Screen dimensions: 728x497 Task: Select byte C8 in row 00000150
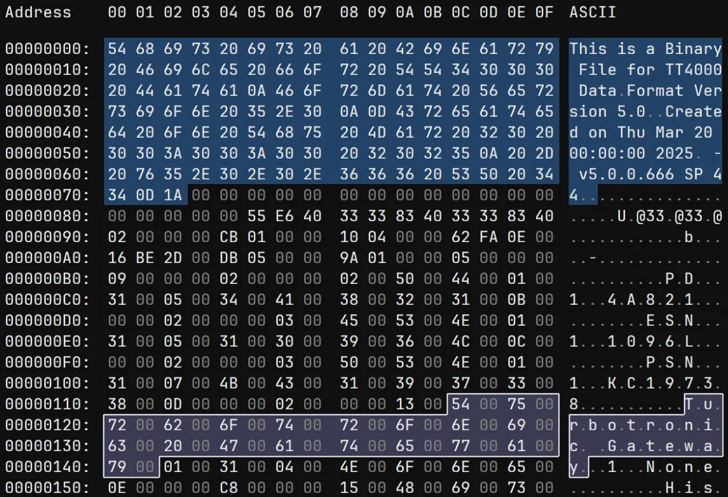click(x=229, y=488)
